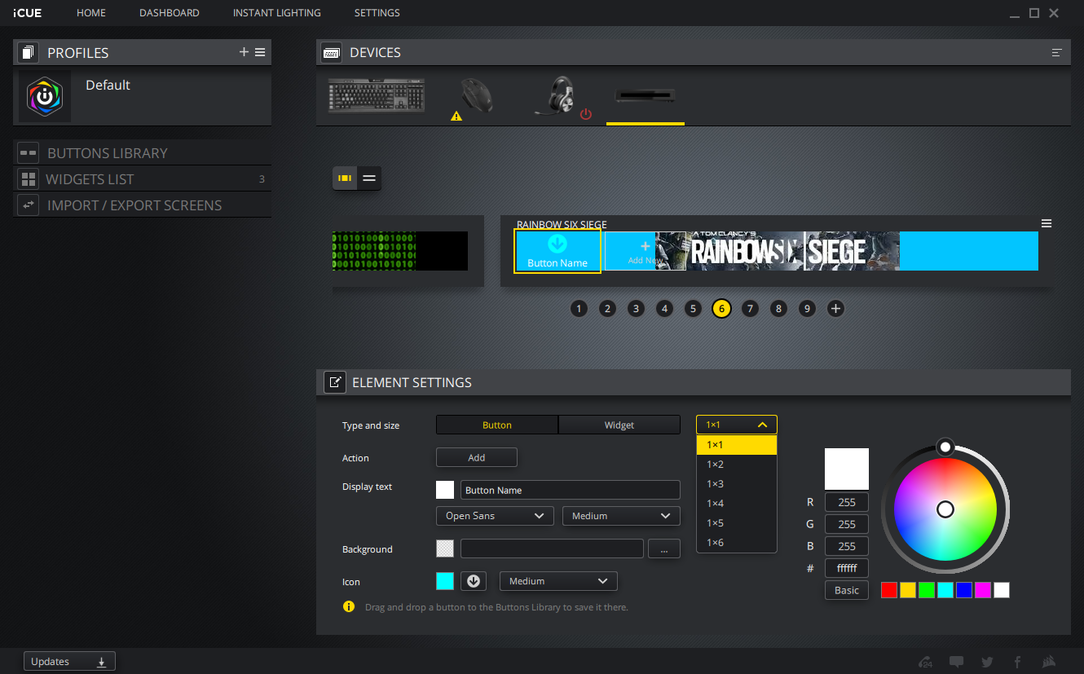
Task: Choose size 1×4 from list
Action: (737, 504)
